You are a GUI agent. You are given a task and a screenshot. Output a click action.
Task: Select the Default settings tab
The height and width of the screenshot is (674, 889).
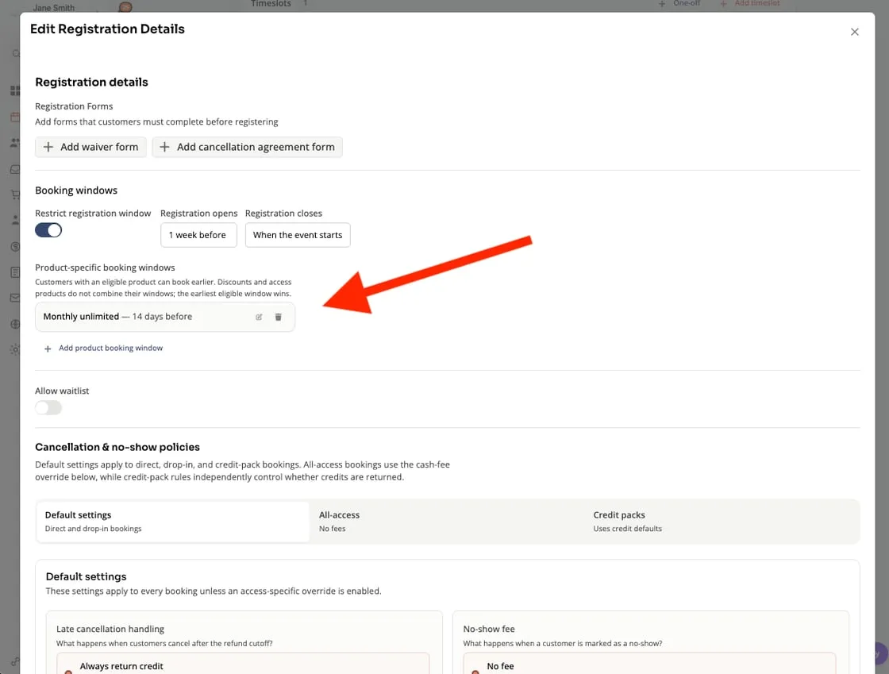tap(173, 522)
